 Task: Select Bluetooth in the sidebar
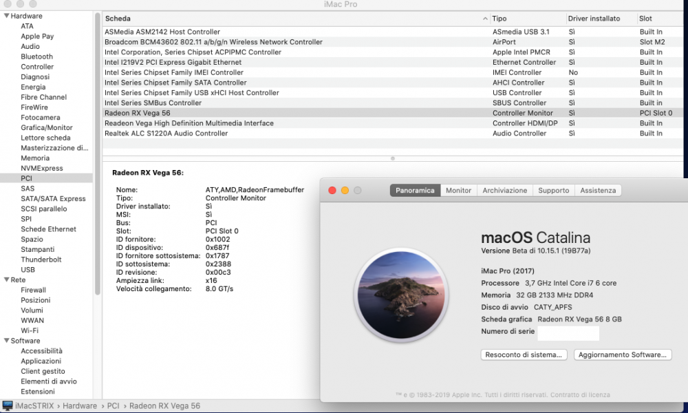coord(36,56)
